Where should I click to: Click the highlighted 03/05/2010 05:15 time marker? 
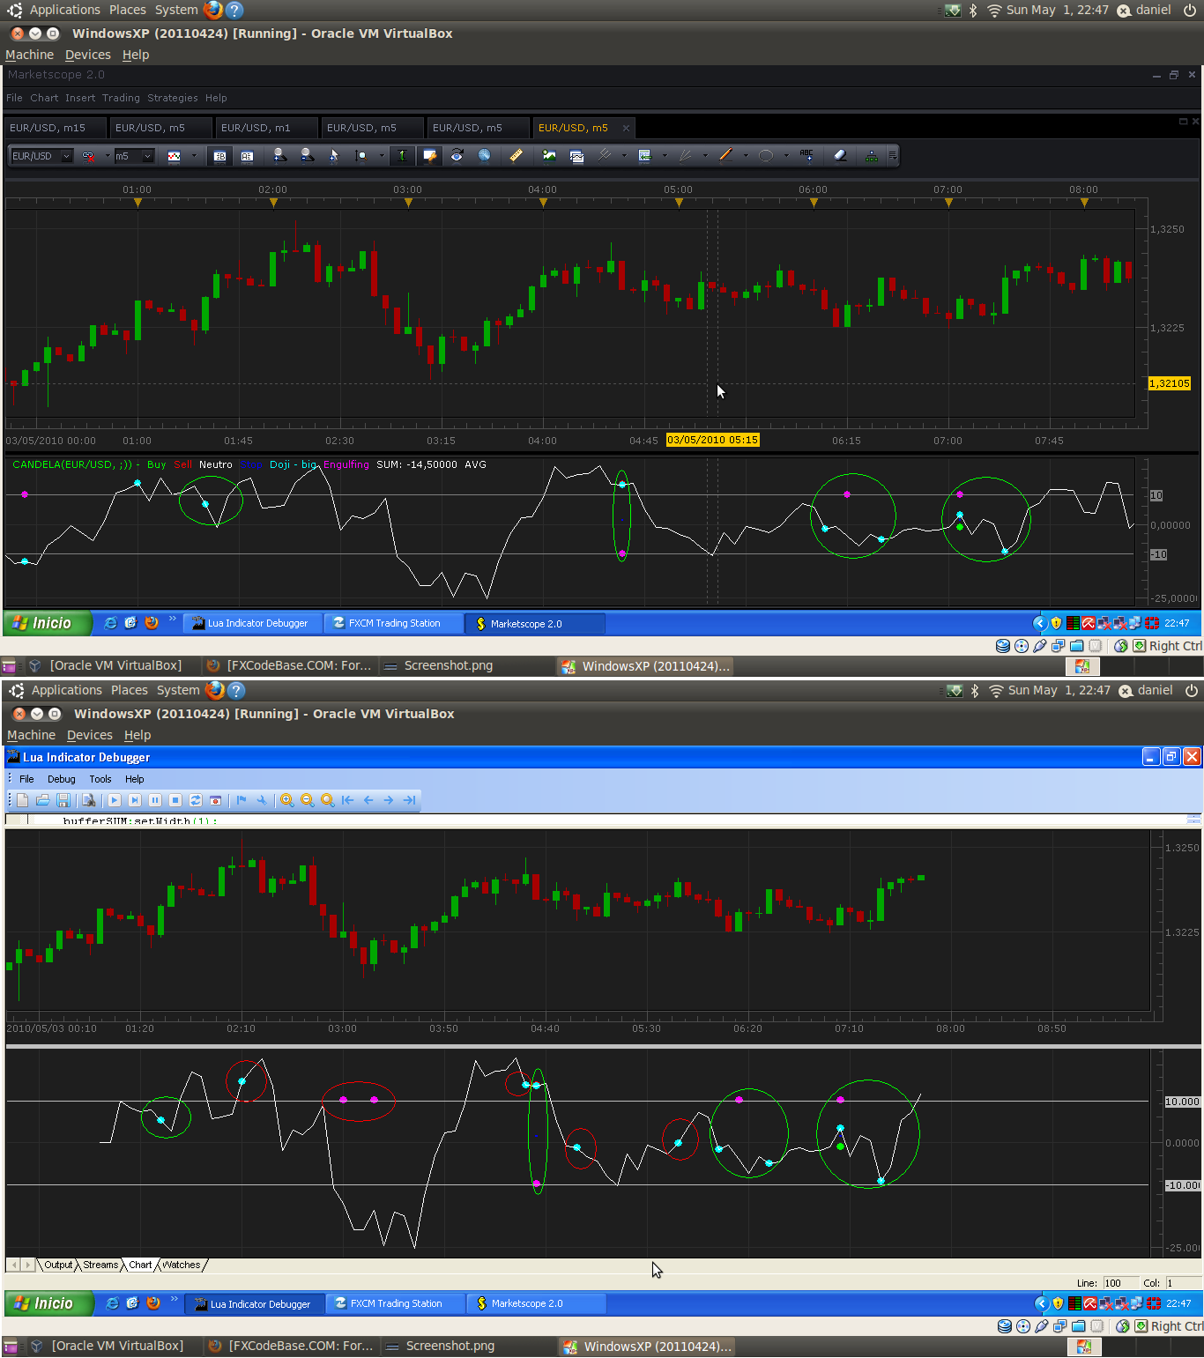[713, 440]
